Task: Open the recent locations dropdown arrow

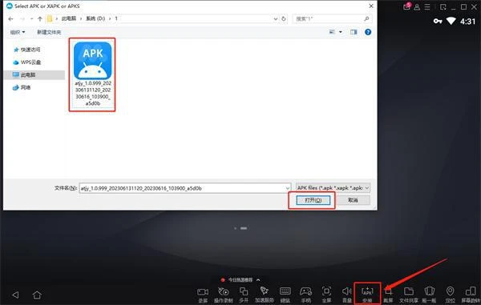Action: tap(31, 18)
